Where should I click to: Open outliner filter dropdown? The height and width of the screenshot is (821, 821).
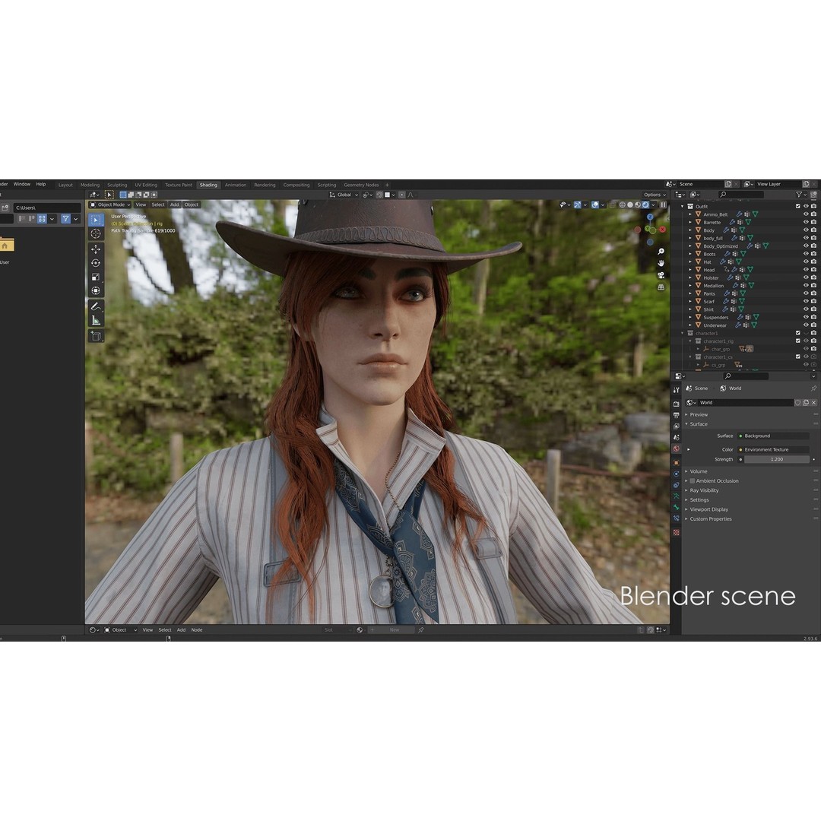point(801,195)
